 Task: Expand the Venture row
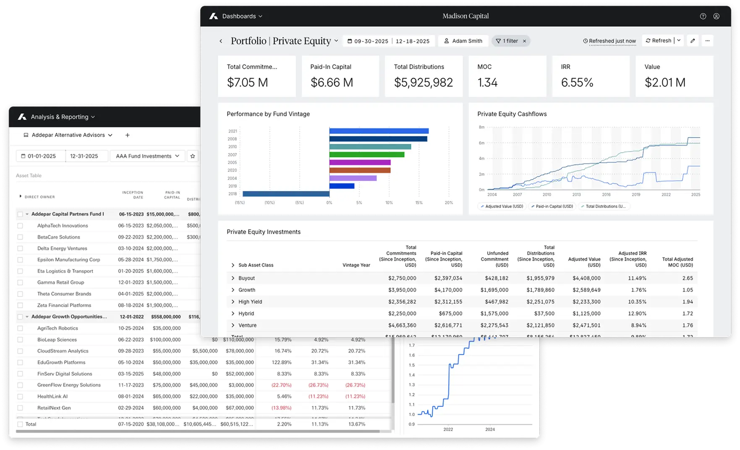(233, 325)
